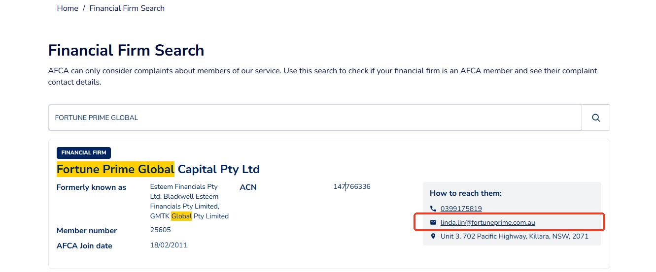Click the location pin icon
The image size is (656, 272).
pyautogui.click(x=433, y=236)
